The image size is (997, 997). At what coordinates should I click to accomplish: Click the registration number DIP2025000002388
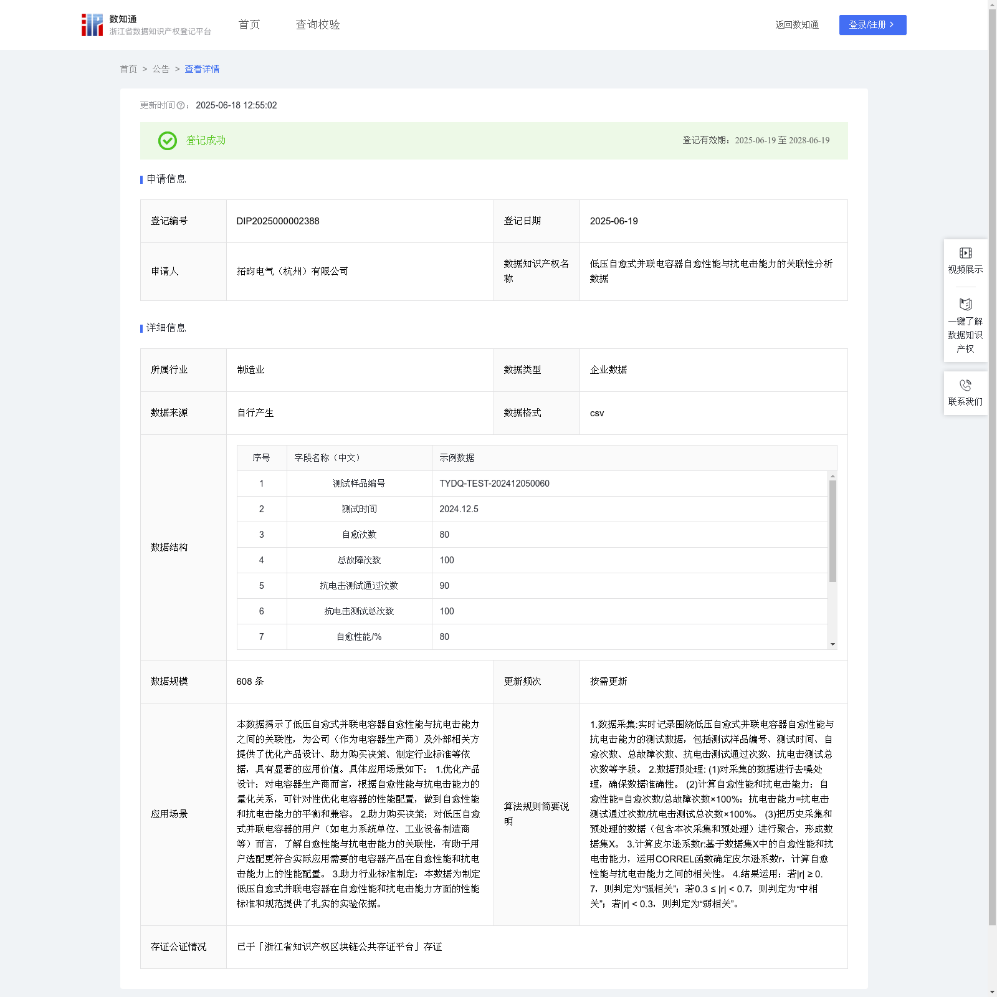coord(278,221)
